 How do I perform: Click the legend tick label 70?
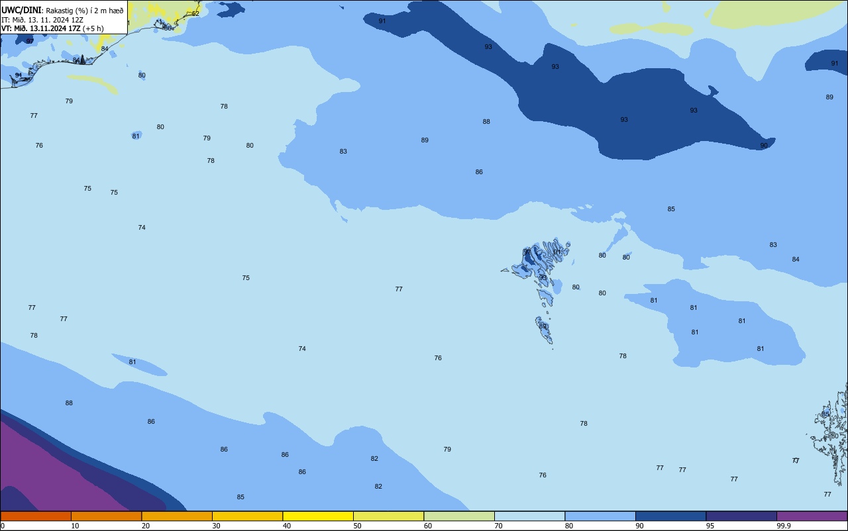tap(498, 526)
